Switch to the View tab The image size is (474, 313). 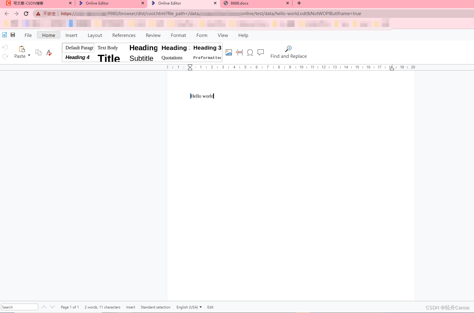click(223, 35)
